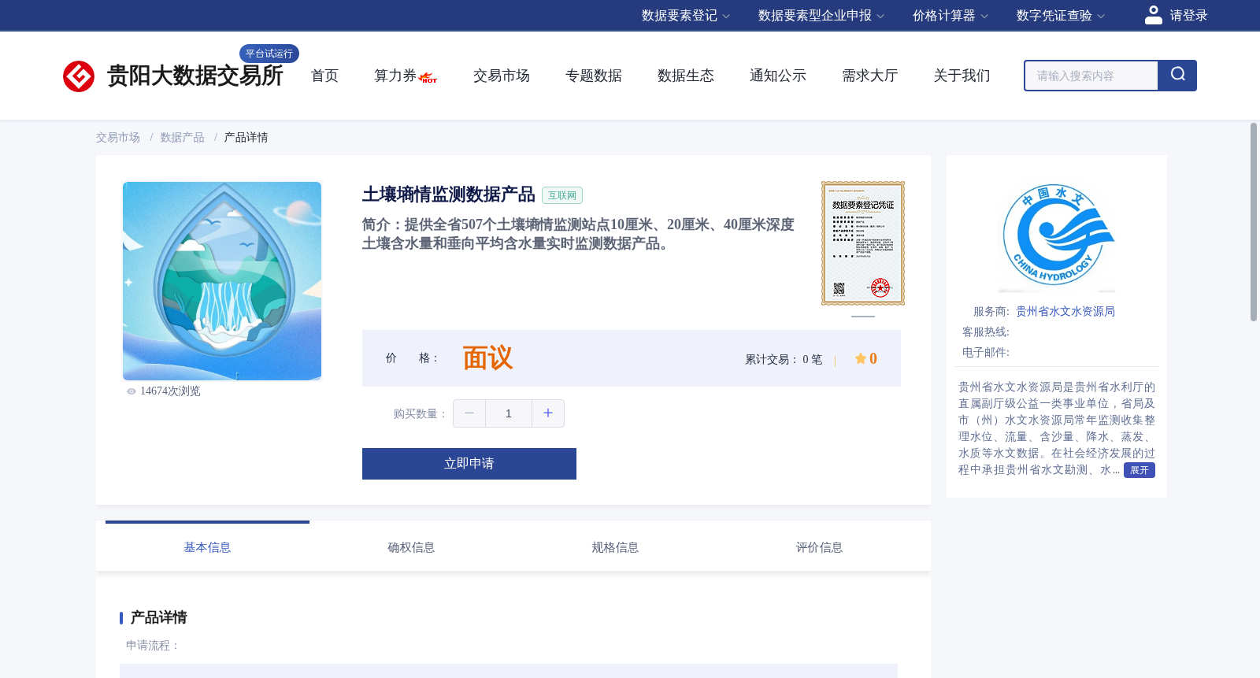Open 需求大厅 navigation item

tap(870, 76)
